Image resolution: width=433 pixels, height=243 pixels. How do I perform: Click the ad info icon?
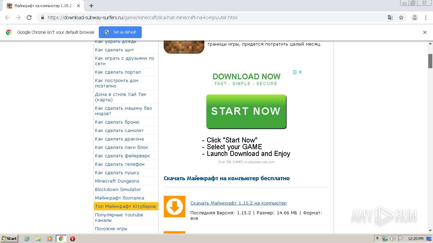pyautogui.click(x=295, y=72)
